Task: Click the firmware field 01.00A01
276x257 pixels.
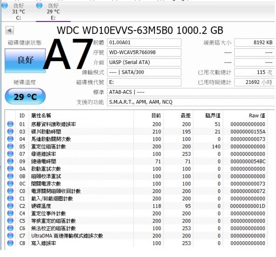Action: [x=144, y=43]
